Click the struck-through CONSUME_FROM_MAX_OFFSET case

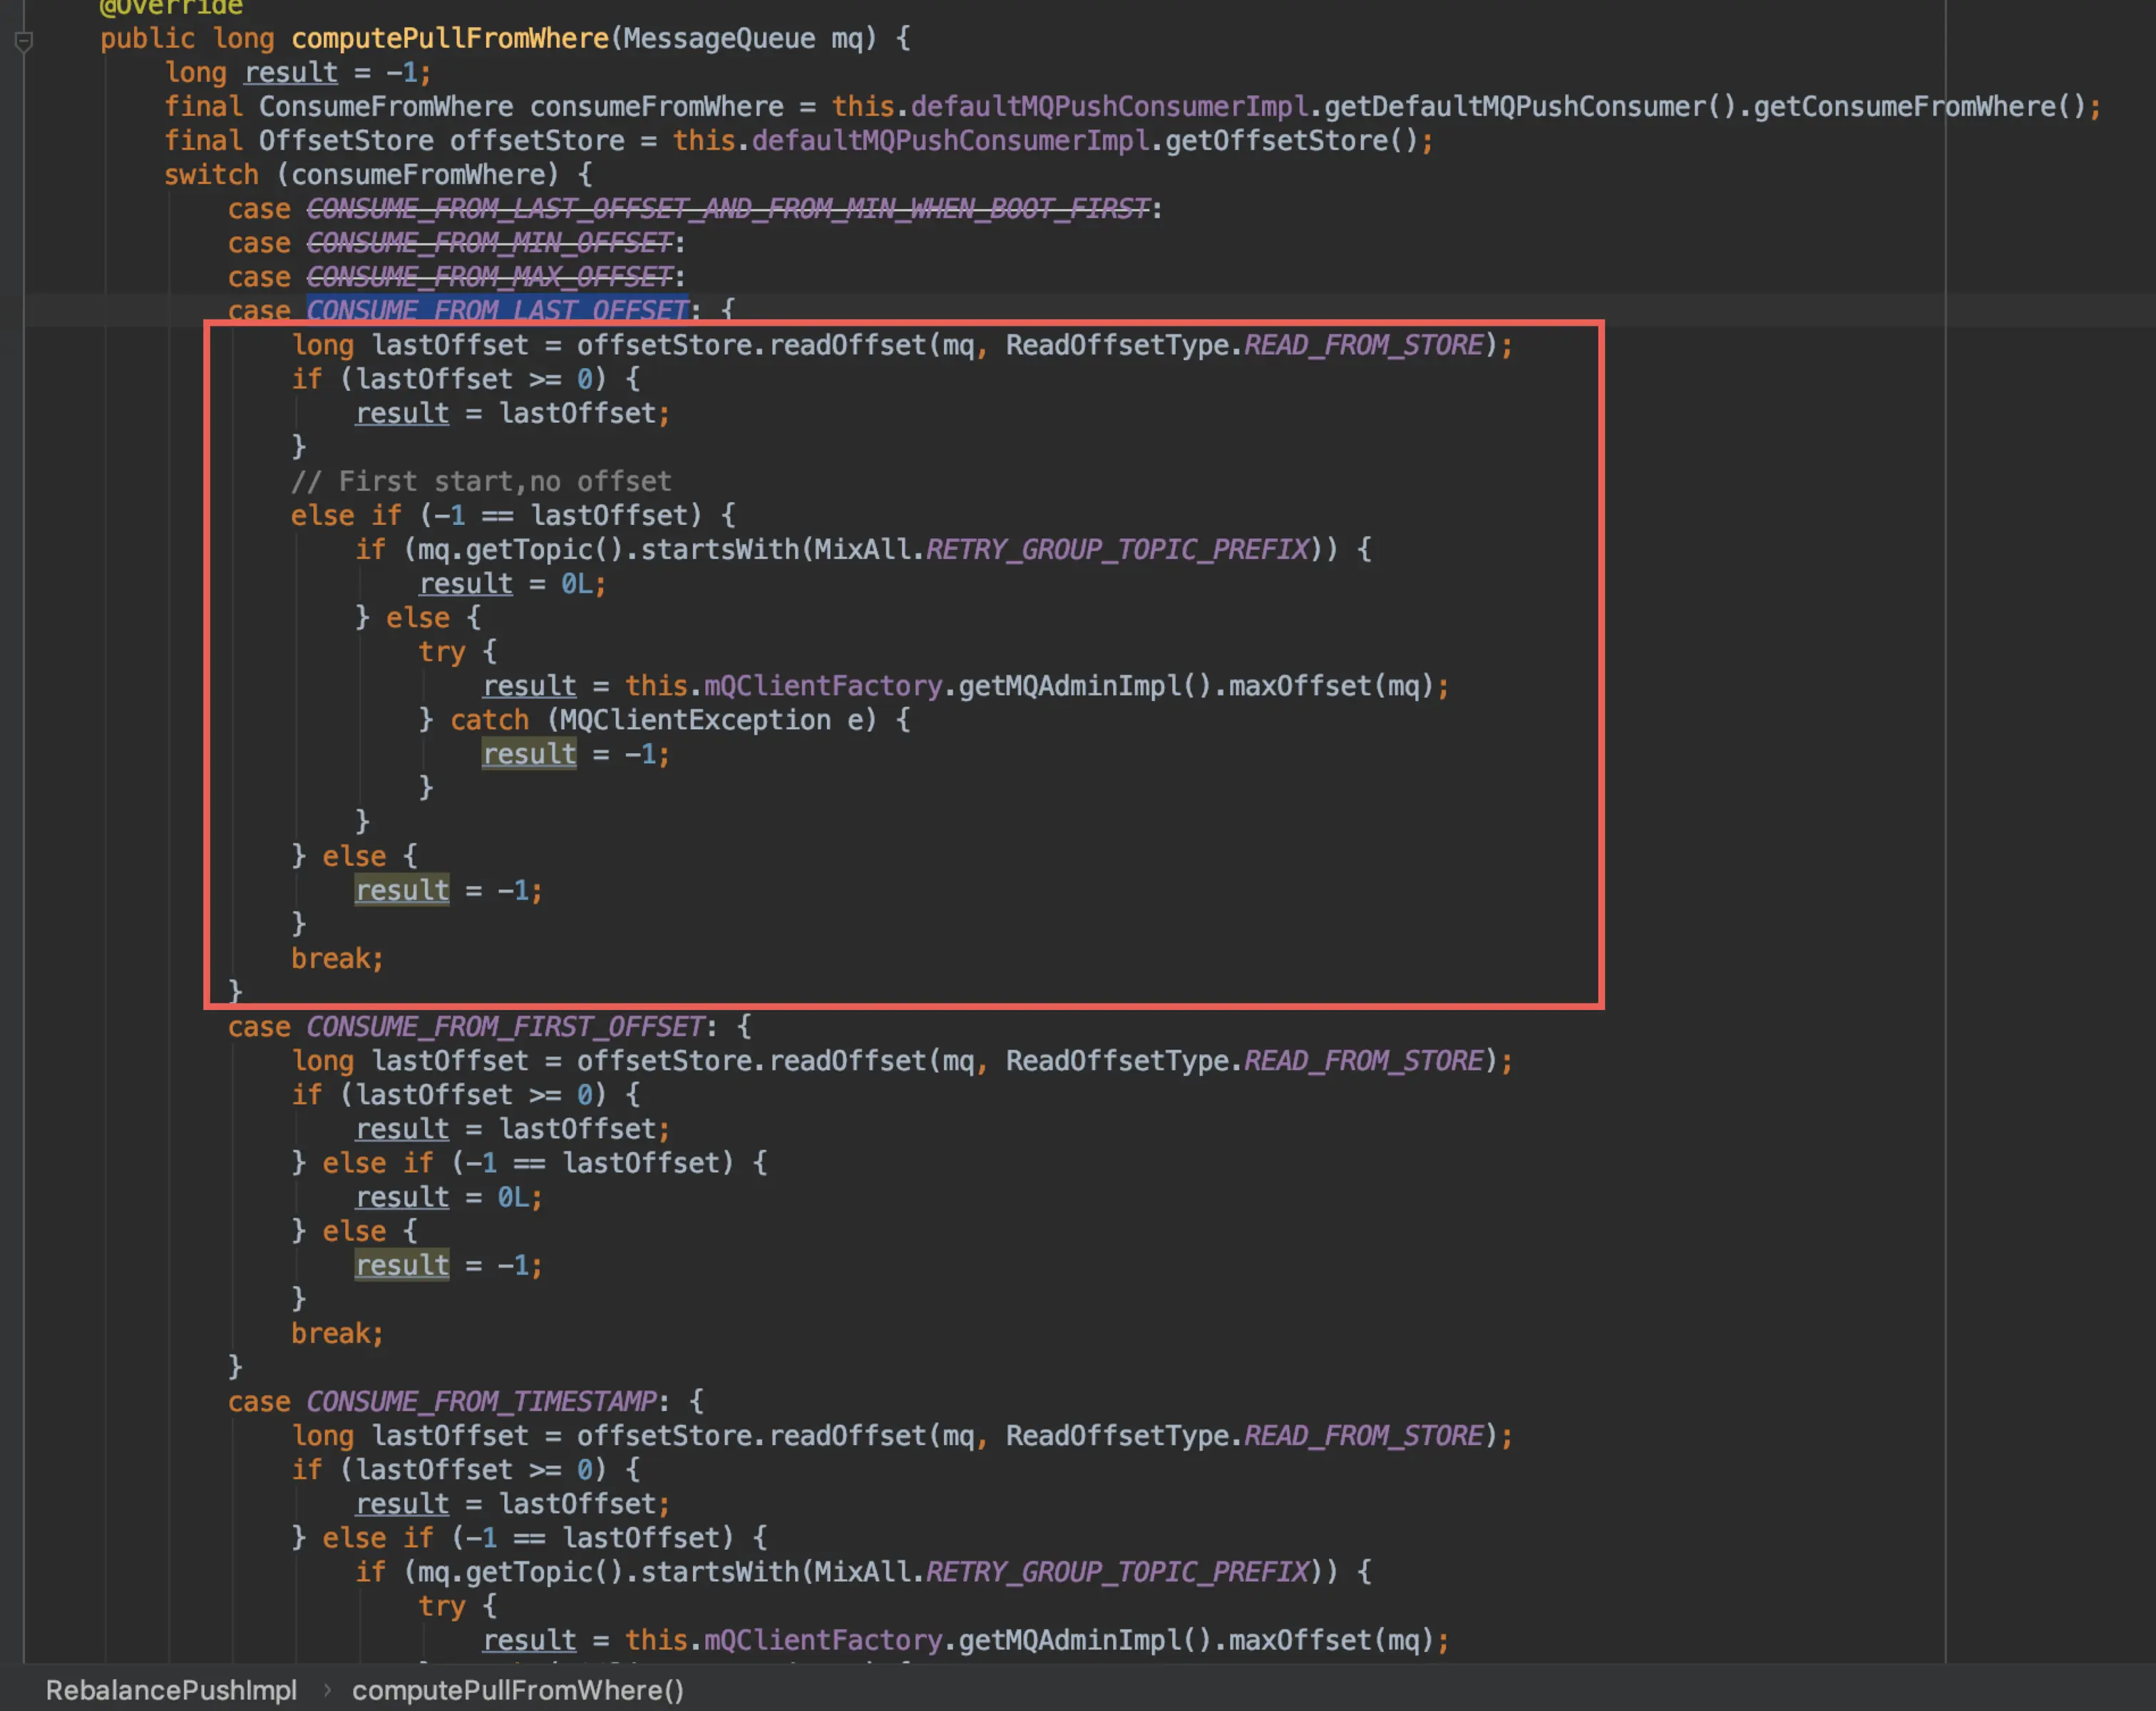(x=490, y=276)
